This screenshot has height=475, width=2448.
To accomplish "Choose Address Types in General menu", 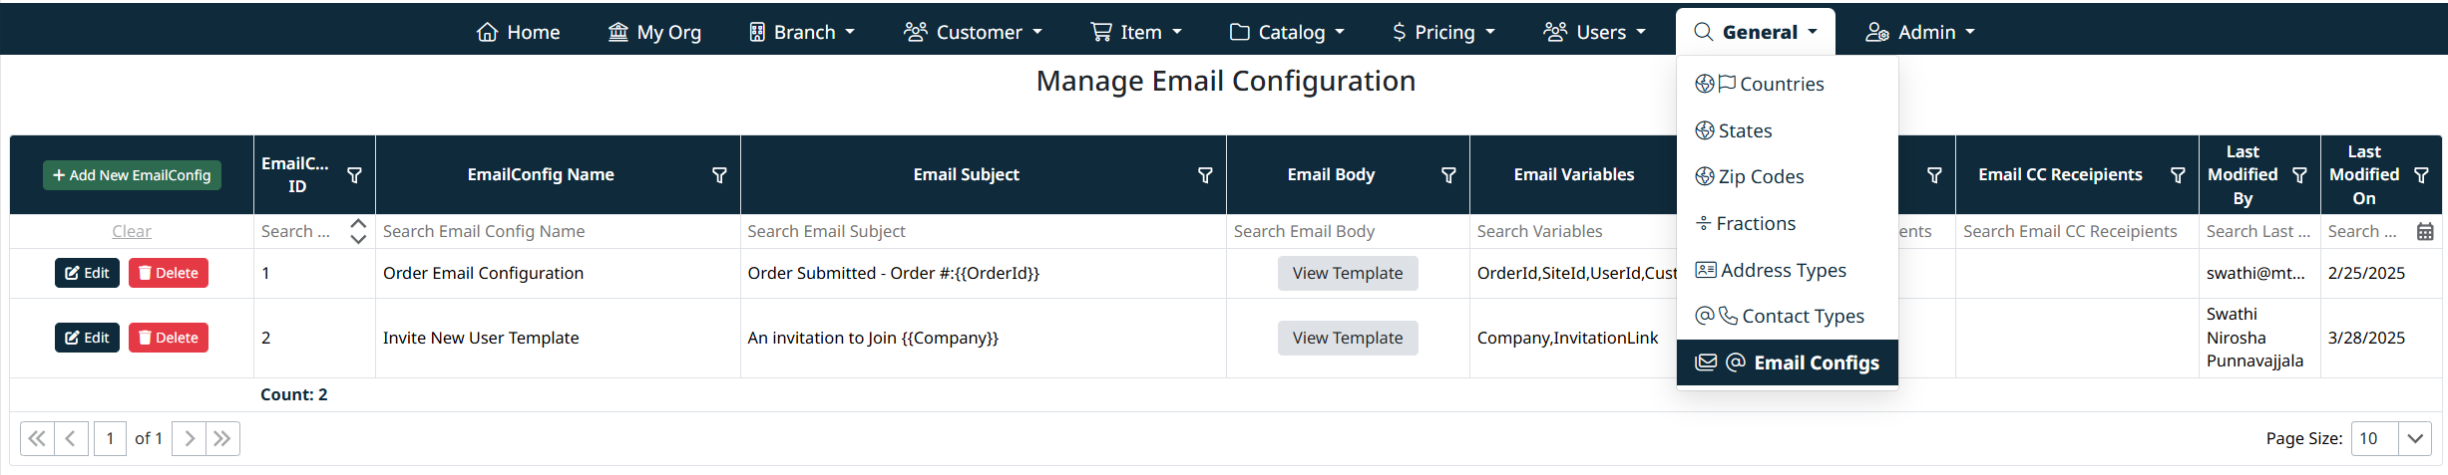I will pyautogui.click(x=1783, y=270).
